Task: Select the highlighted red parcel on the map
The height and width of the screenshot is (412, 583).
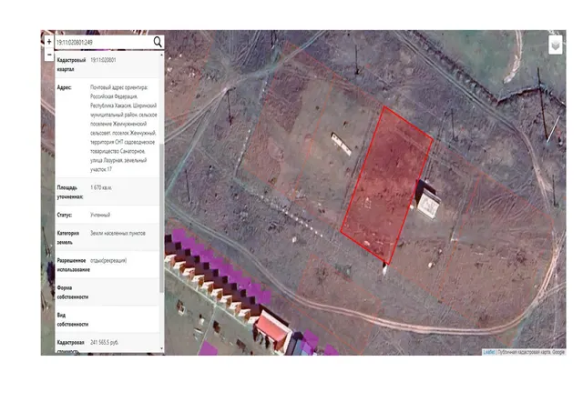Action: [386, 186]
